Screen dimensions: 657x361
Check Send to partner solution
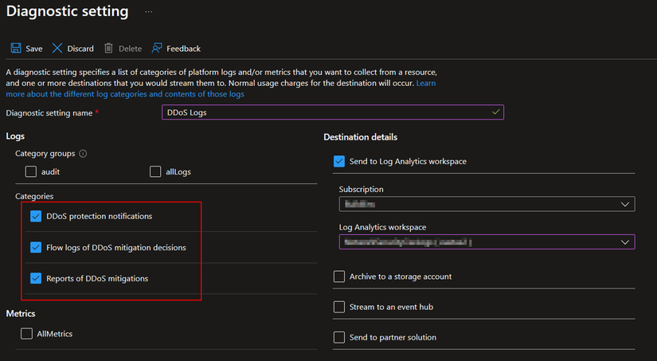pos(339,337)
